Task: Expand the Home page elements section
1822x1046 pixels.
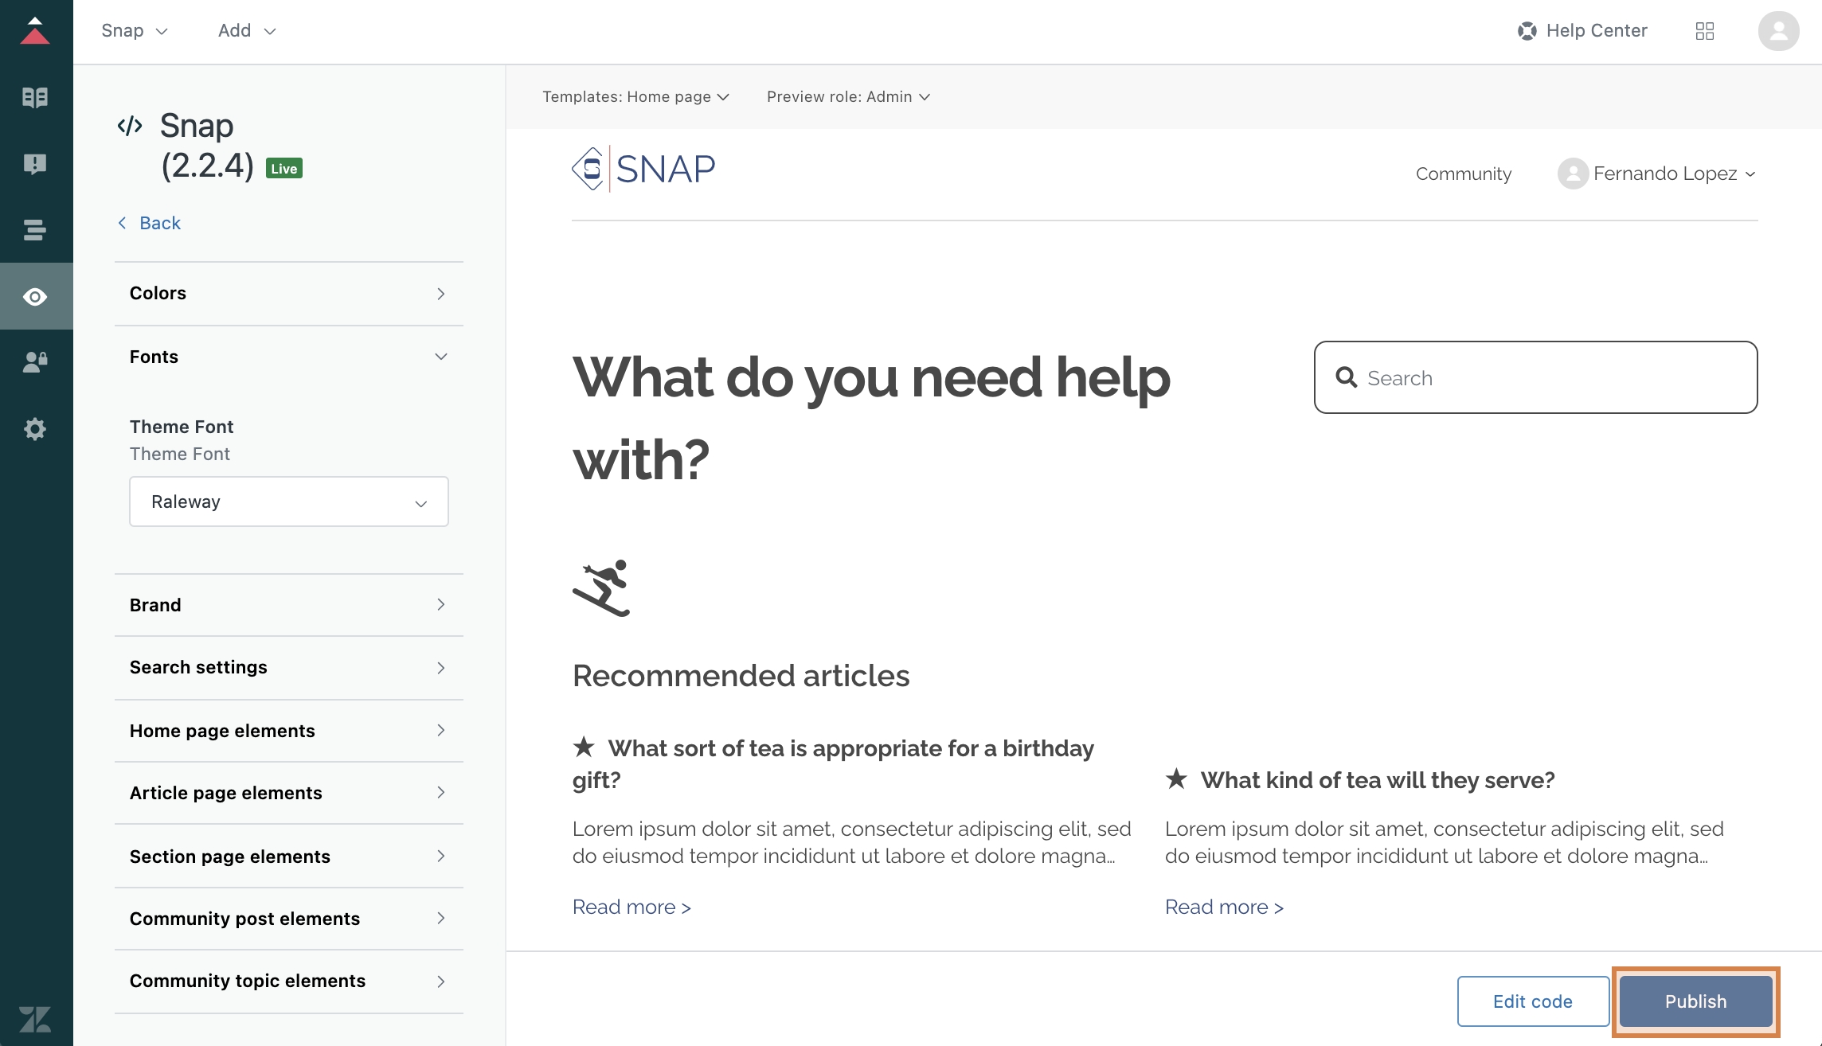Action: pos(288,731)
